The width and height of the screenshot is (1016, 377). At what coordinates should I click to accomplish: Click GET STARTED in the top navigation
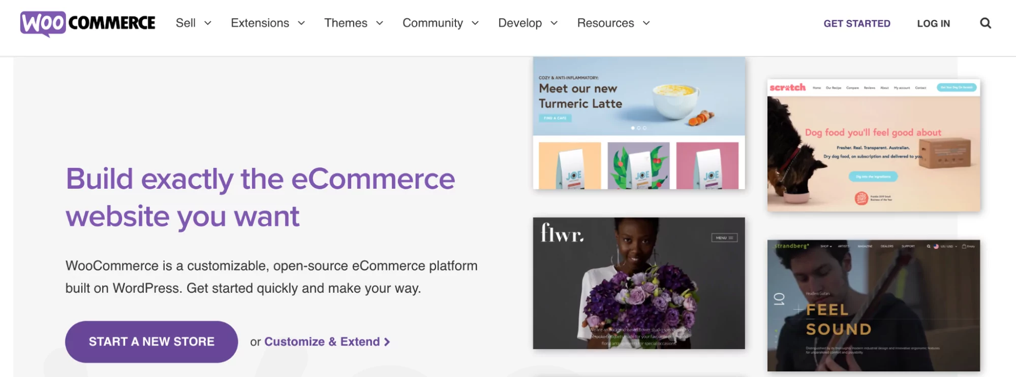pyautogui.click(x=857, y=23)
